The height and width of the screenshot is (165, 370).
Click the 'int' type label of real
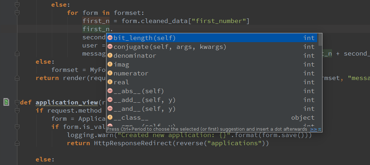[x=309, y=82]
